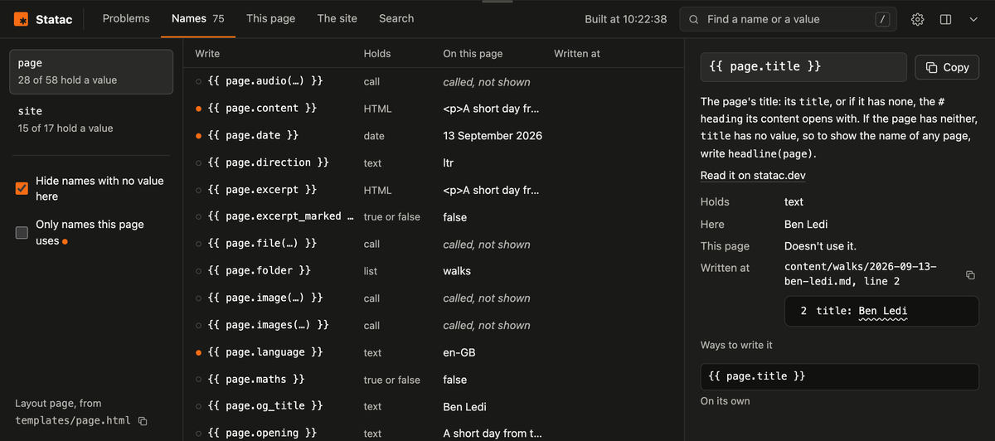Image resolution: width=995 pixels, height=441 pixels.
Task: Click the Ways to write it code box
Action: coord(840,376)
